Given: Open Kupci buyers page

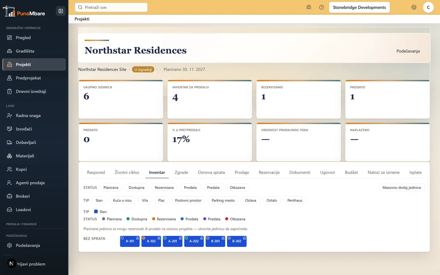Looking at the screenshot, I should (34, 169).
